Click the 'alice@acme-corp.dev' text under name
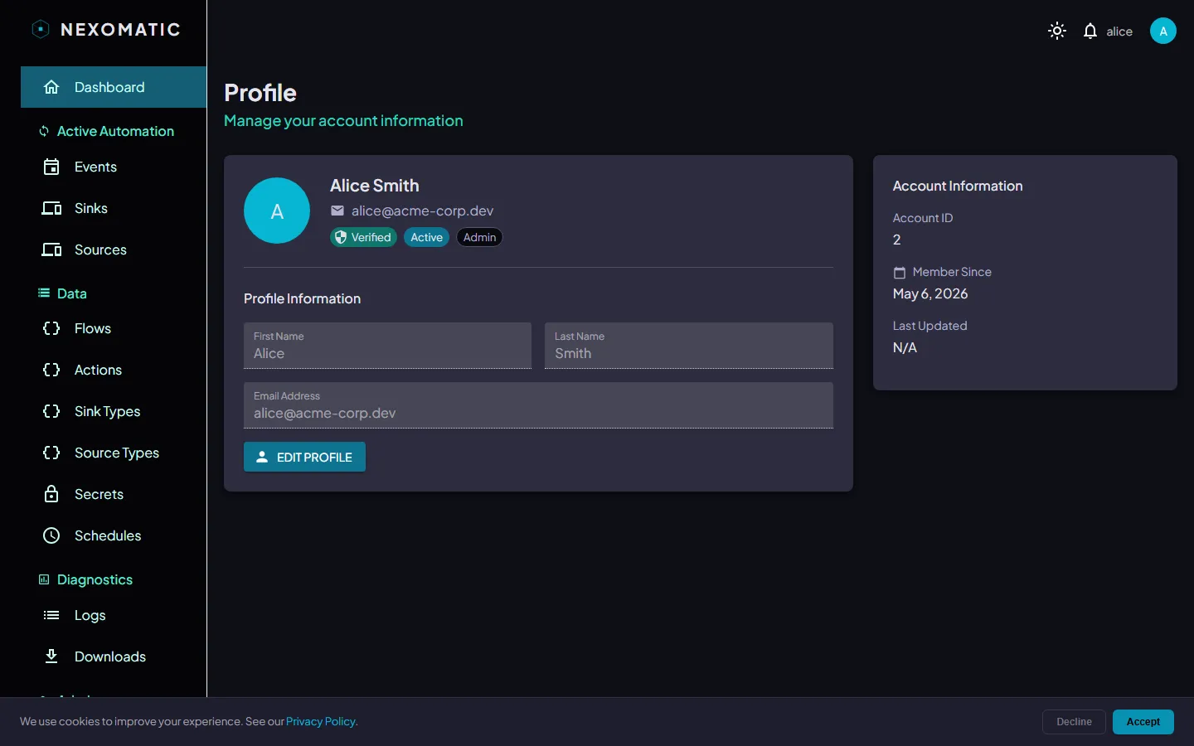 tap(422, 211)
